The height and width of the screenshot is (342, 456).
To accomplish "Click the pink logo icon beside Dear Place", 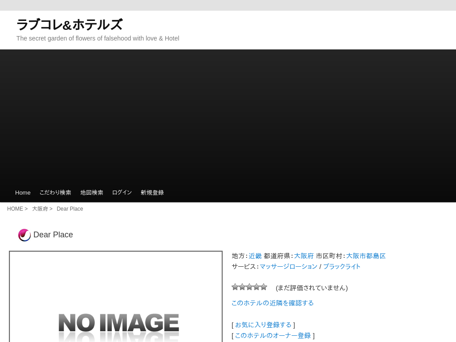I will (x=24, y=235).
